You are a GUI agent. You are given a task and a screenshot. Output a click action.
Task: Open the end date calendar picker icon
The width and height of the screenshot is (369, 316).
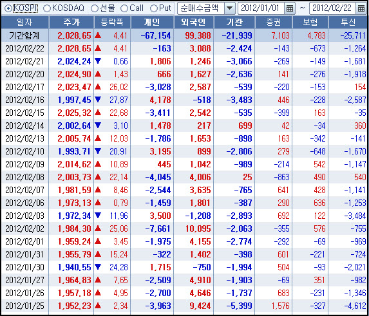coord(361,8)
